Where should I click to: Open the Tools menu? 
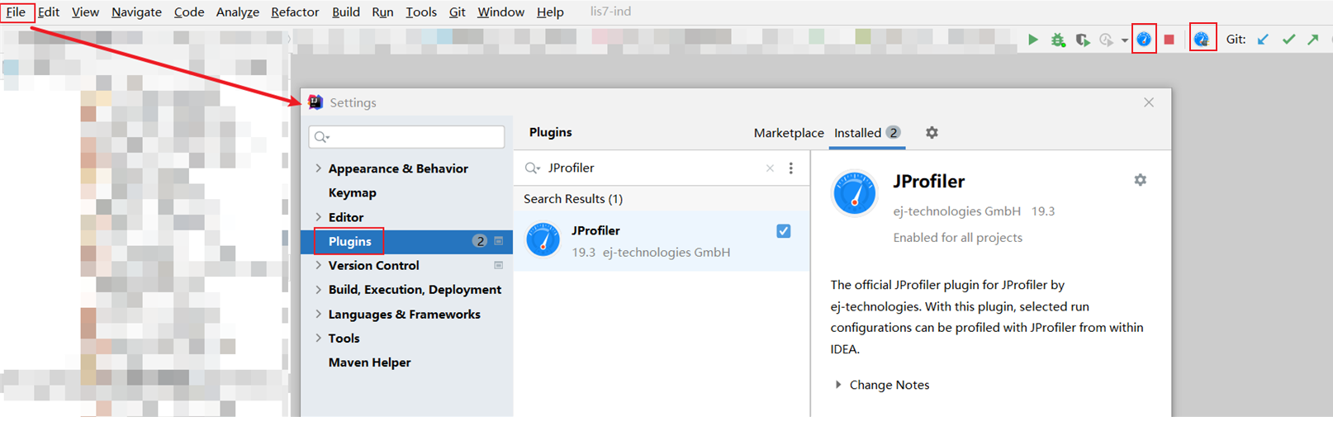point(421,12)
